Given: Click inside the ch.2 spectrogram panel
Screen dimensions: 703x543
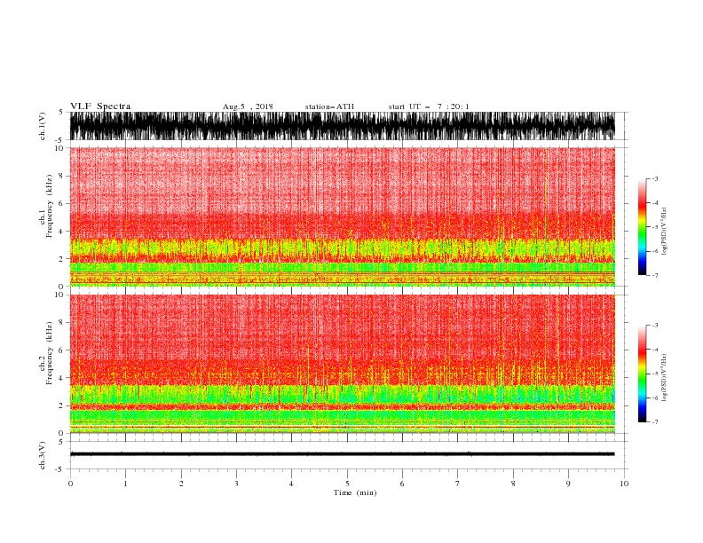Looking at the screenshot, I should 342,364.
